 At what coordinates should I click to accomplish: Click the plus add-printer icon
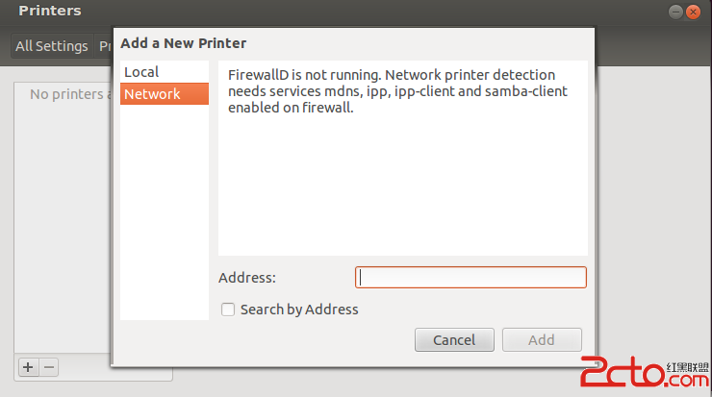(x=28, y=367)
